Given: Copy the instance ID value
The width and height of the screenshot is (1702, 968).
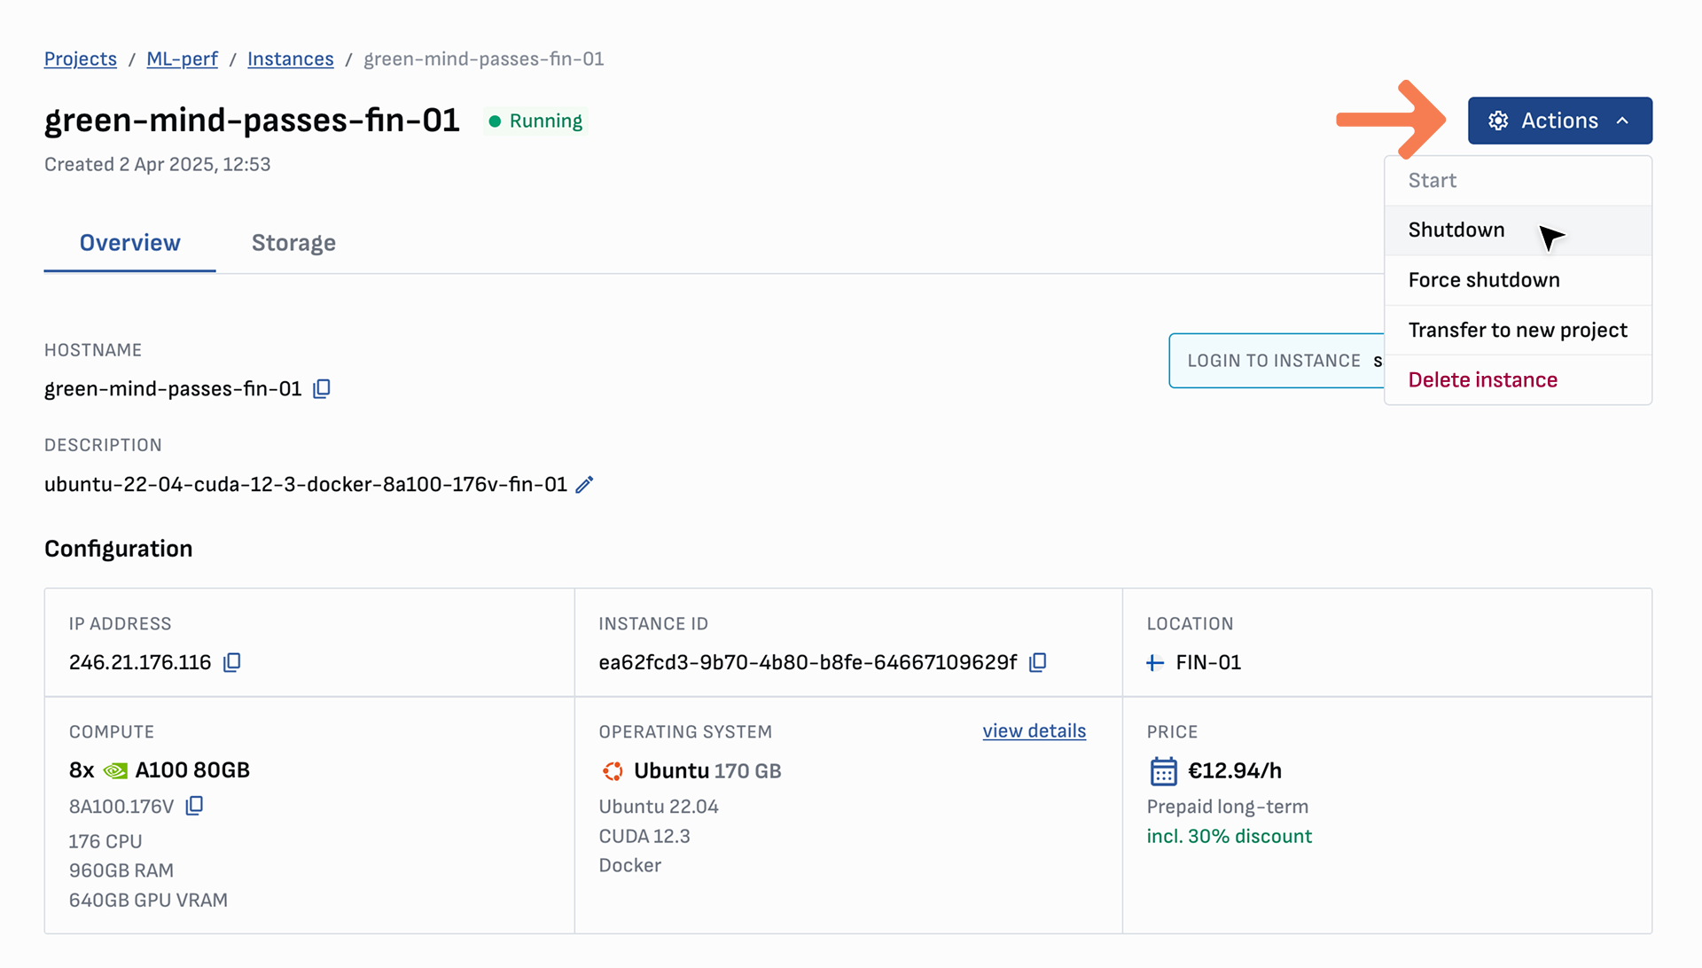Looking at the screenshot, I should (x=1038, y=663).
